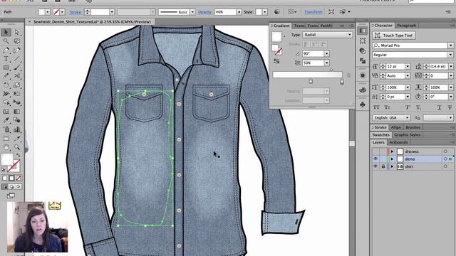The width and height of the screenshot is (456, 256).
Task: Select the Line Segment tool
Action: click(17, 58)
